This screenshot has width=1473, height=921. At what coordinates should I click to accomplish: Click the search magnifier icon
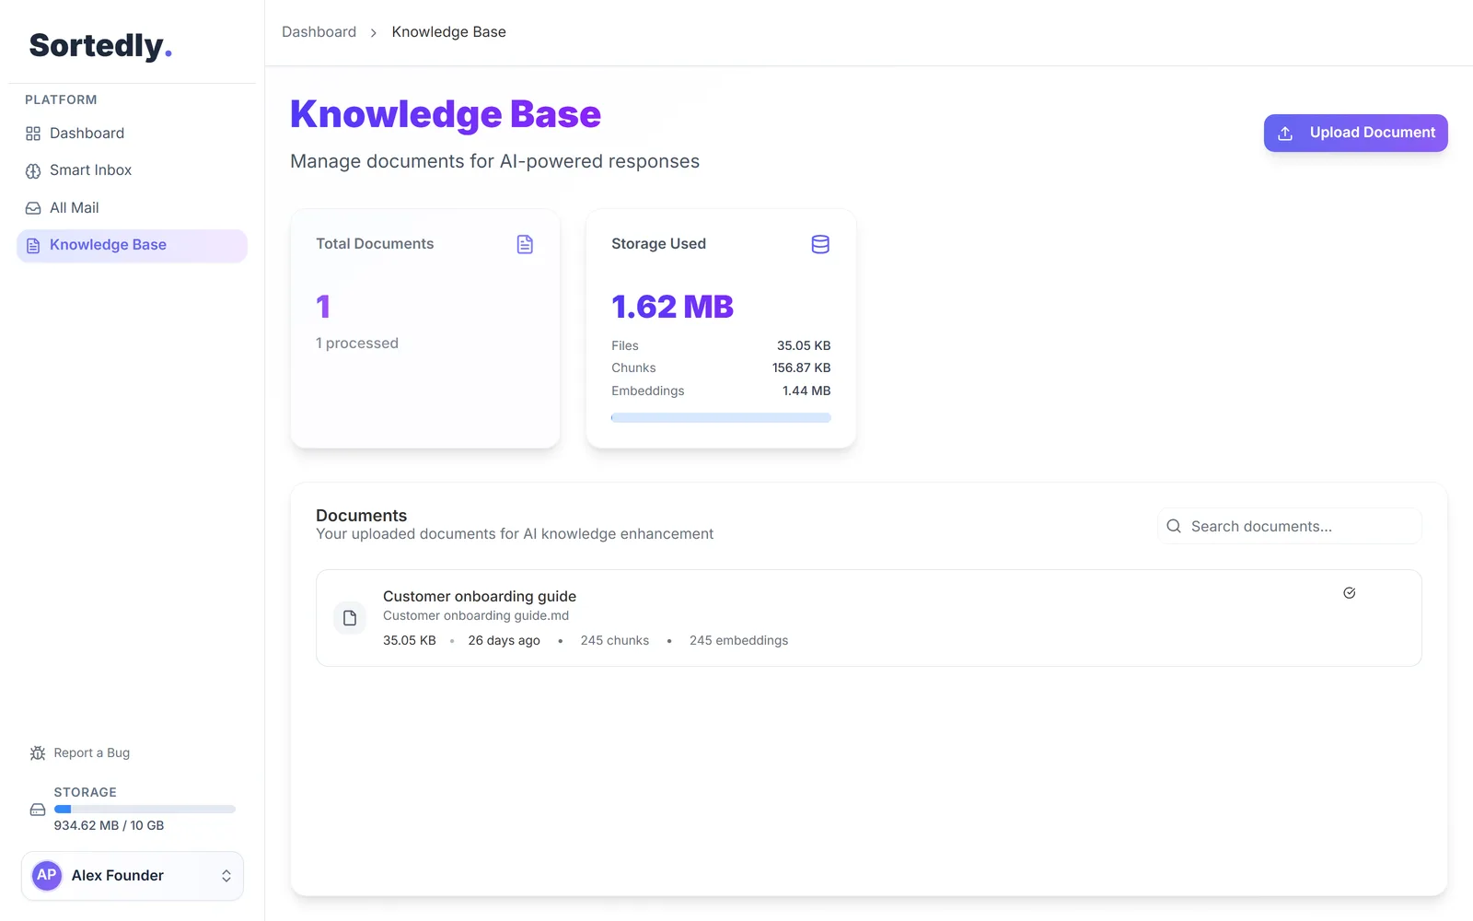click(x=1174, y=526)
